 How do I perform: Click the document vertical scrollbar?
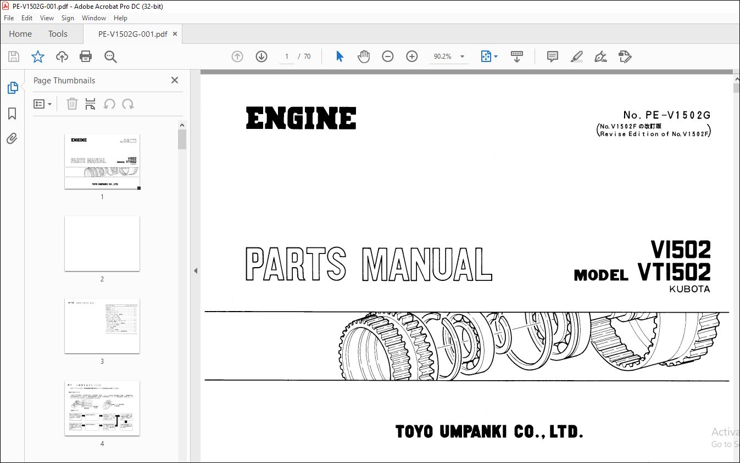736,88
